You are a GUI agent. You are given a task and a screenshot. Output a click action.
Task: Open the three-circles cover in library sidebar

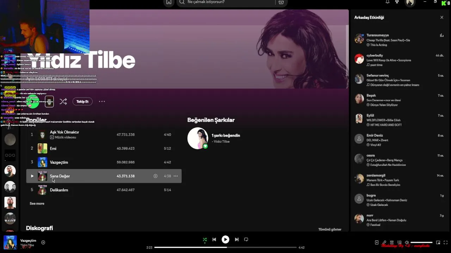tap(10, 155)
